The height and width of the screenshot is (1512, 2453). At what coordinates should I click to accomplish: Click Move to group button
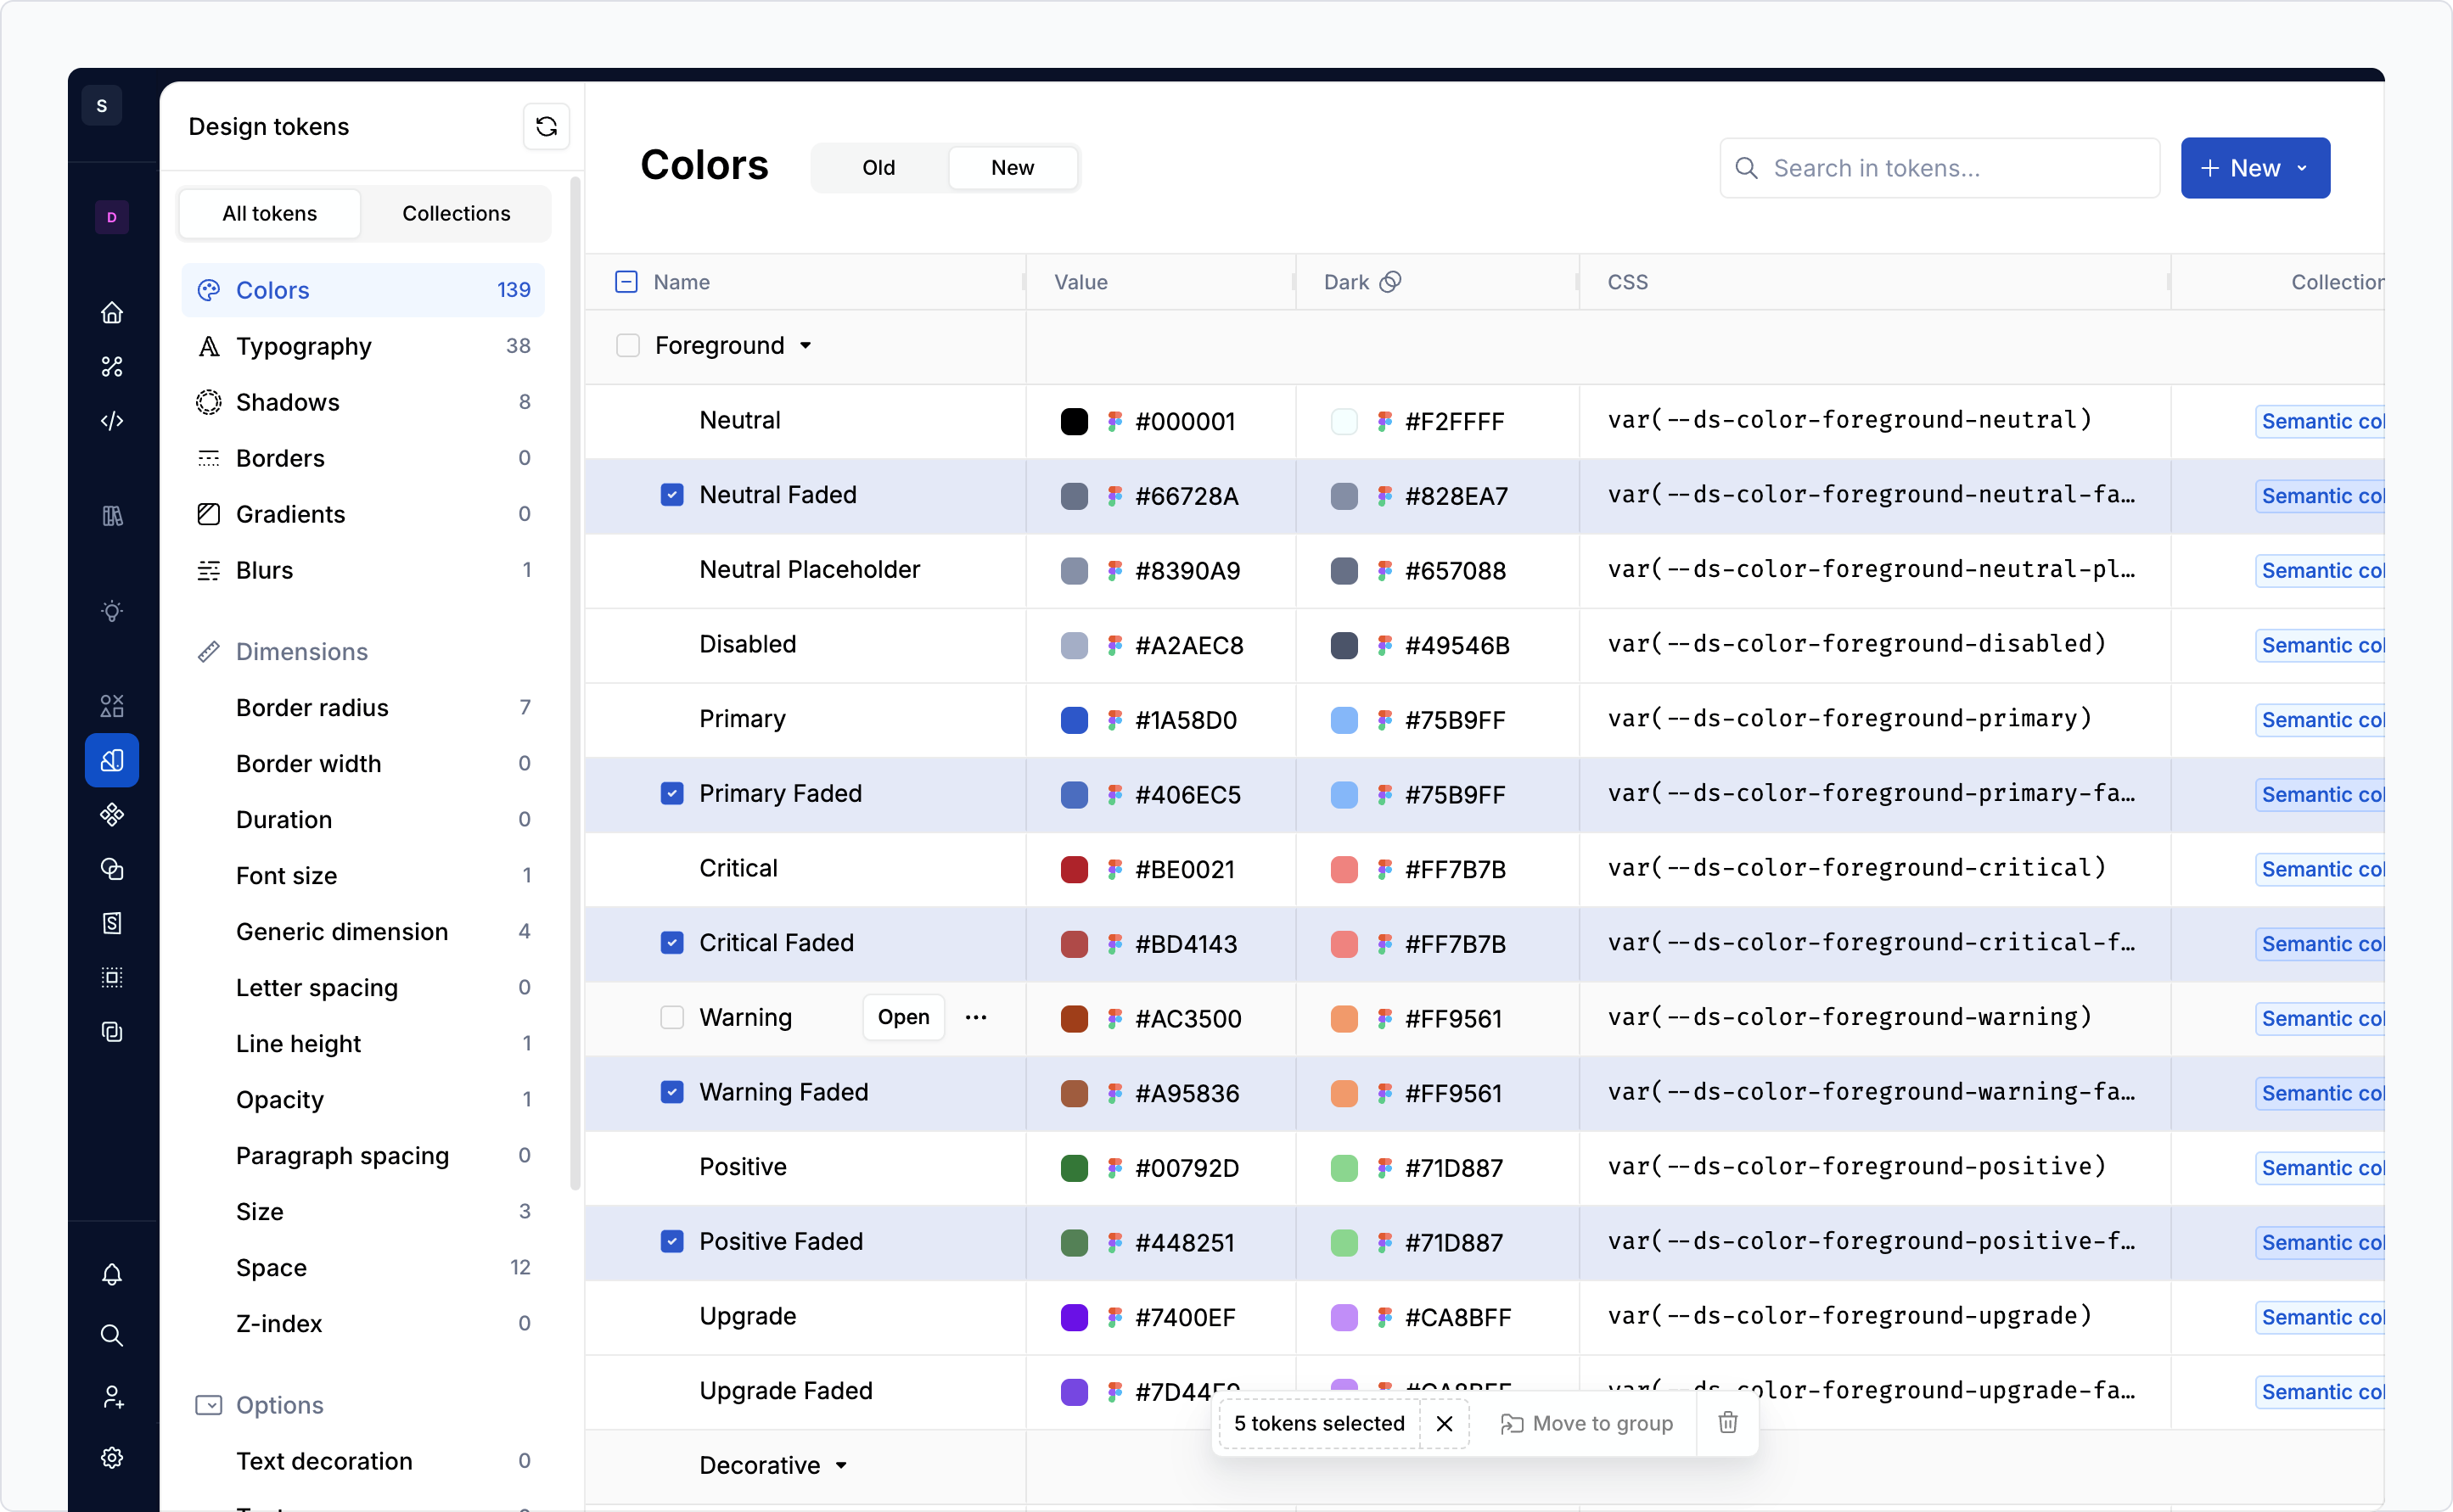click(x=1586, y=1422)
